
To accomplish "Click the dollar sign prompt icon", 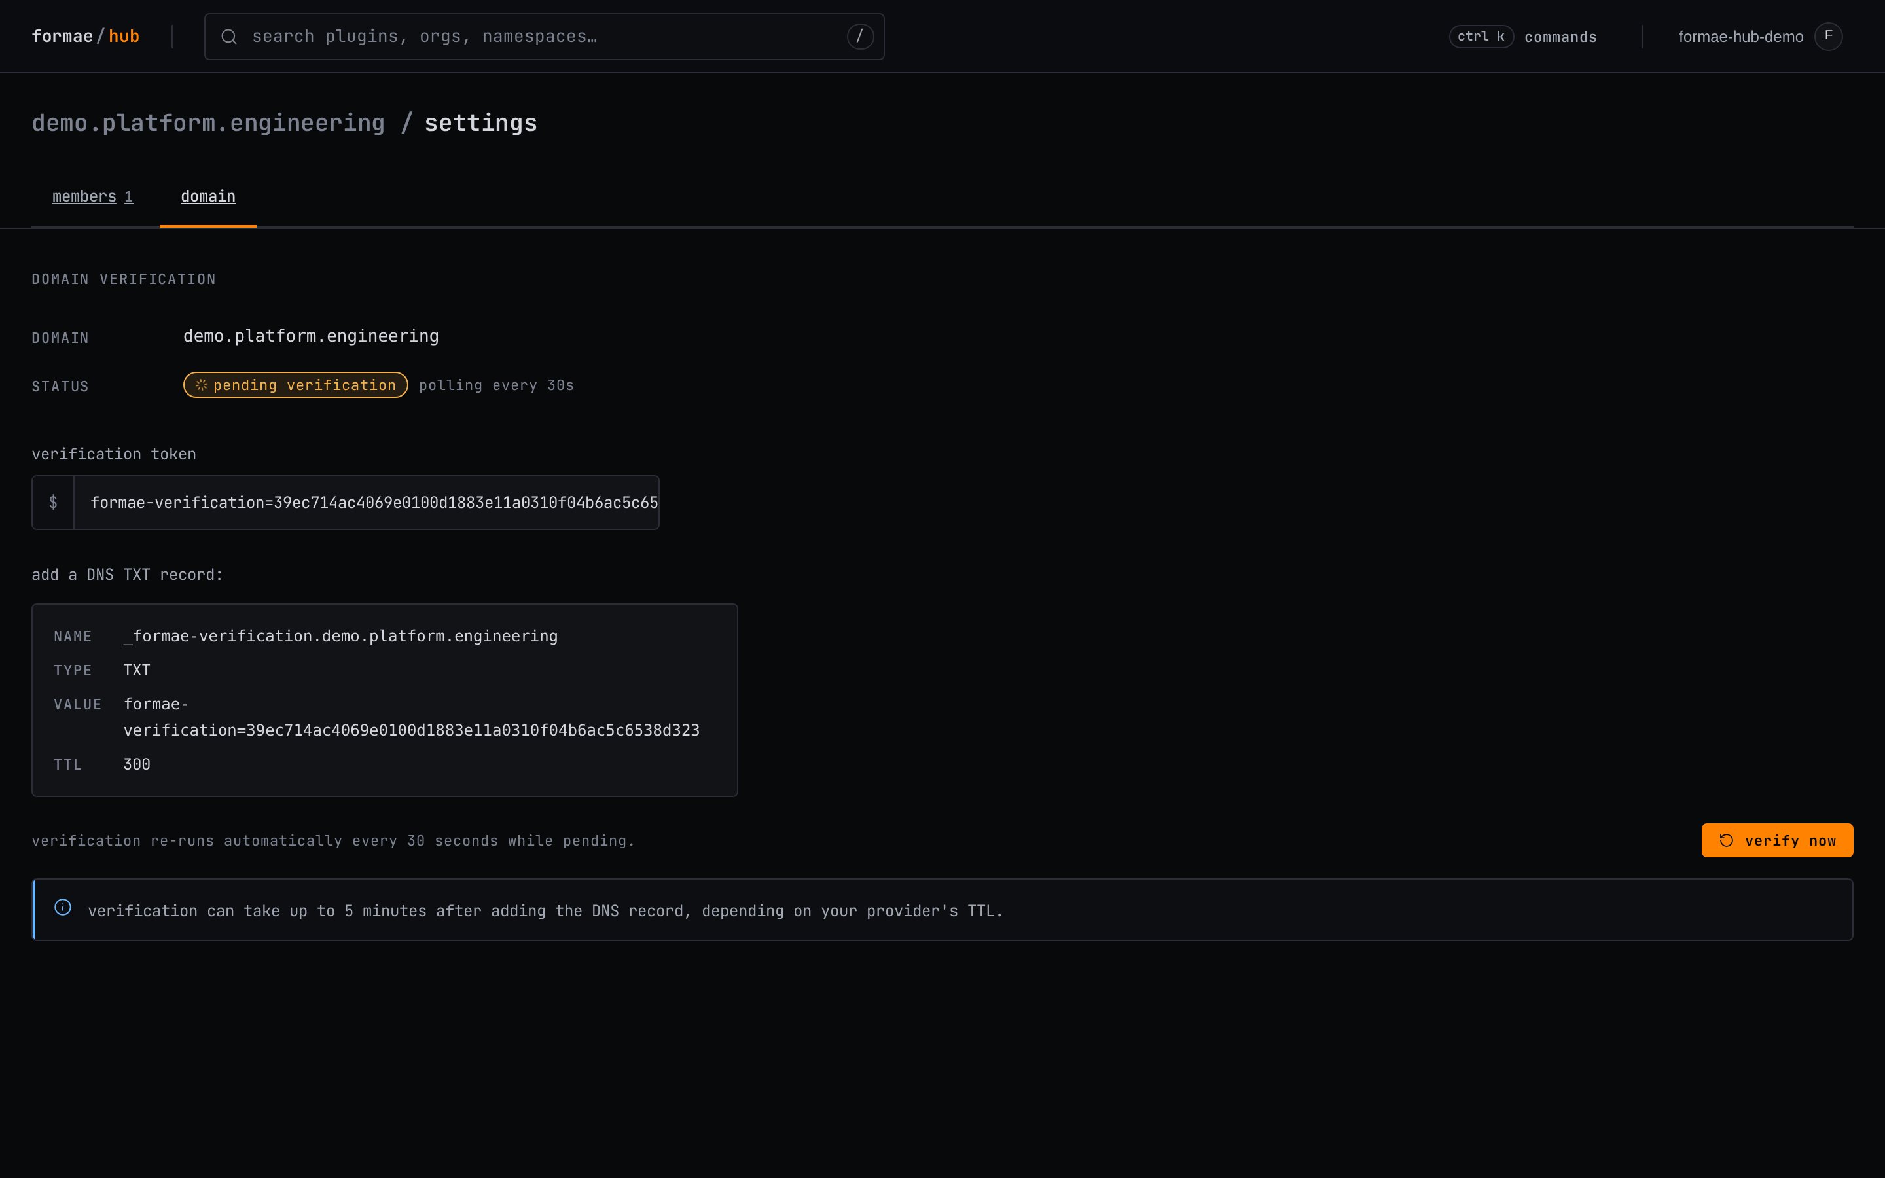I will [53, 503].
